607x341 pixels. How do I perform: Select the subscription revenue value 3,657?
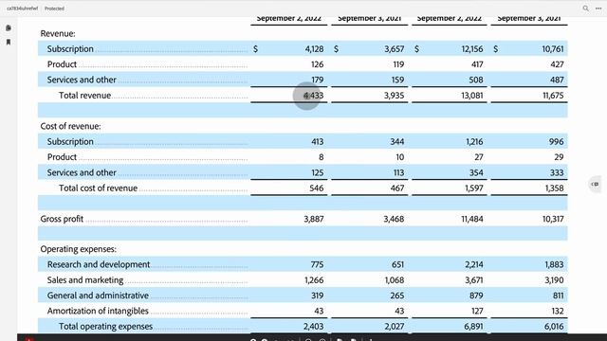[395, 49]
